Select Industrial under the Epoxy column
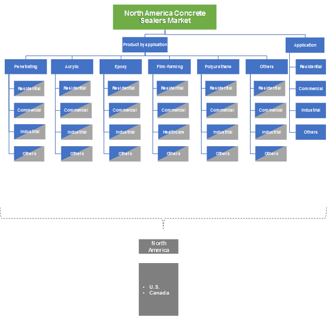The image size is (327, 316). pos(125,132)
